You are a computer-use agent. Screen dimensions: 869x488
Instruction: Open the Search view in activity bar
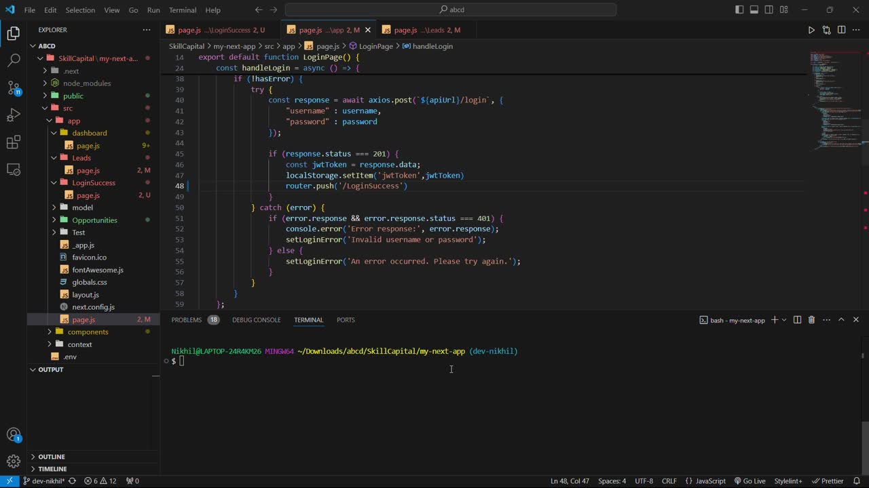pyautogui.click(x=14, y=60)
